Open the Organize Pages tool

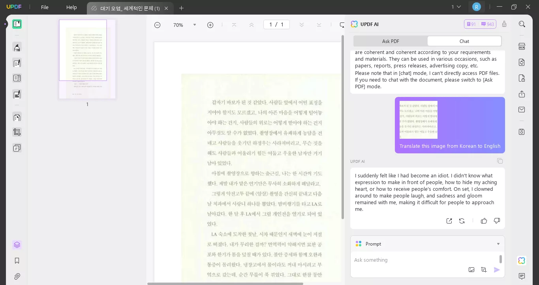click(17, 117)
